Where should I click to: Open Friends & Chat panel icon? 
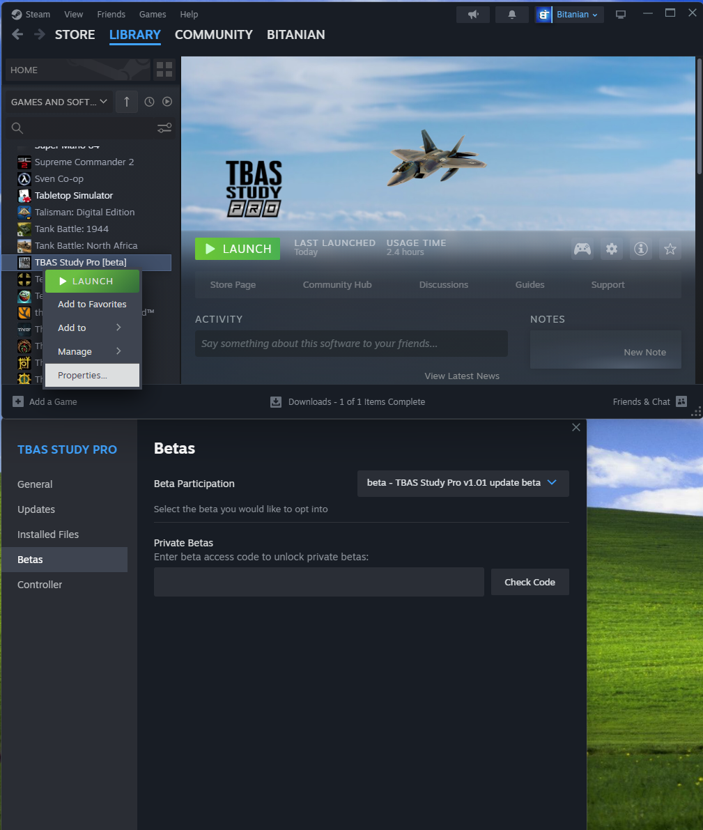click(681, 401)
